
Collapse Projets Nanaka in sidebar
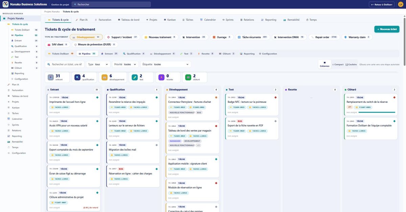[20, 18]
